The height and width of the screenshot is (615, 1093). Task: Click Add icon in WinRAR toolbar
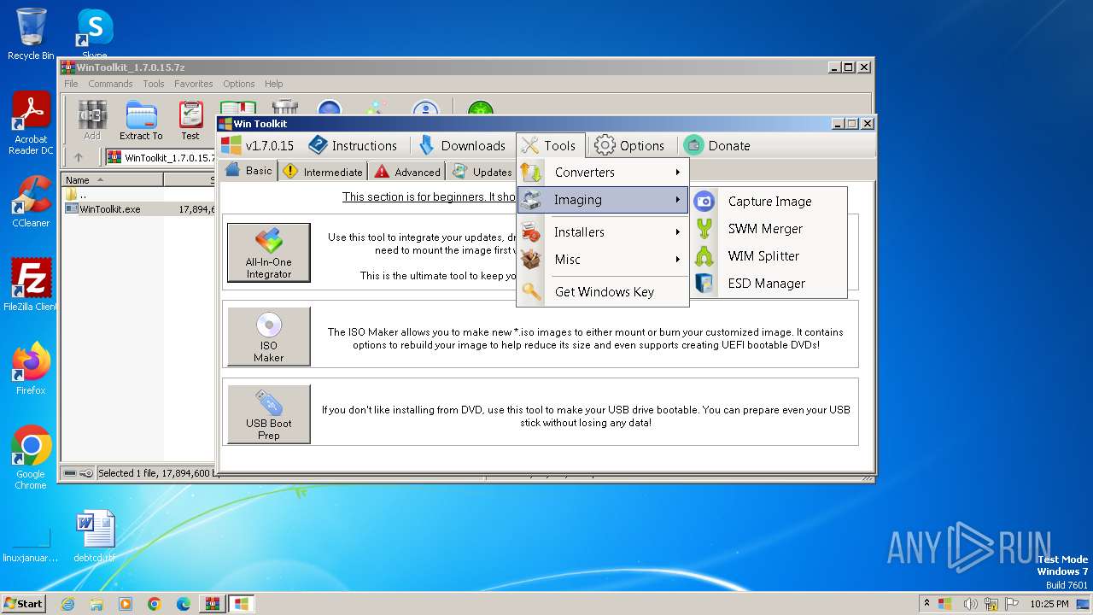point(92,120)
